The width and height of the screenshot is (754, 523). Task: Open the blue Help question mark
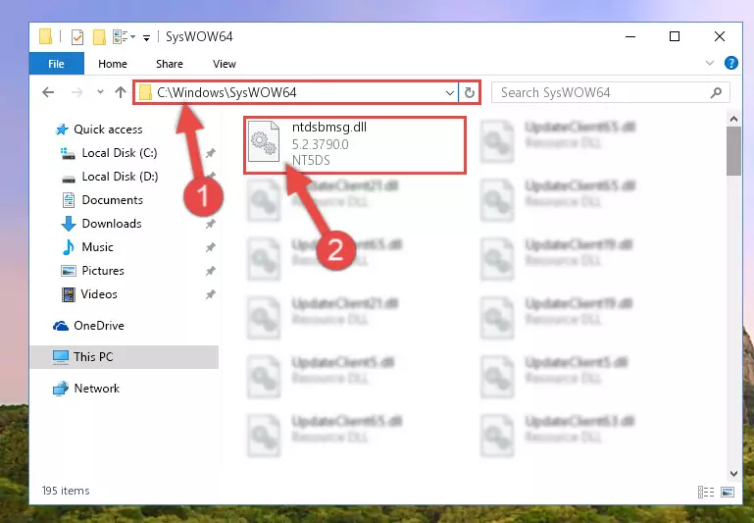tap(730, 63)
